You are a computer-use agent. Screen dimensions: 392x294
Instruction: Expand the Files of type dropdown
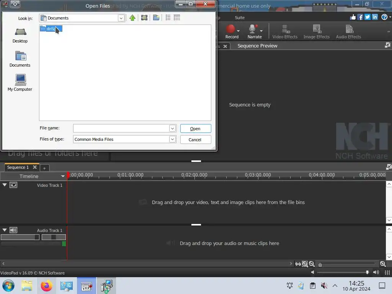click(x=172, y=139)
